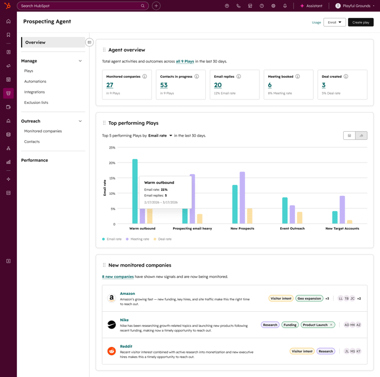
Task: Open the notifications bell
Action: pyautogui.click(x=285, y=6)
